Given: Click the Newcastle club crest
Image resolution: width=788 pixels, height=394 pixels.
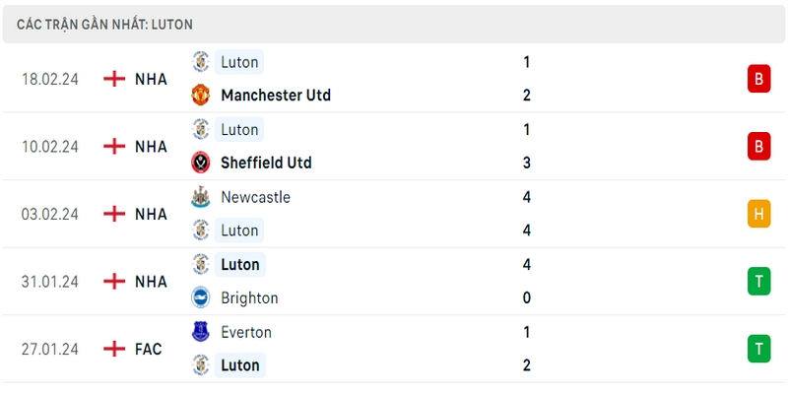Looking at the screenshot, I should 201,197.
